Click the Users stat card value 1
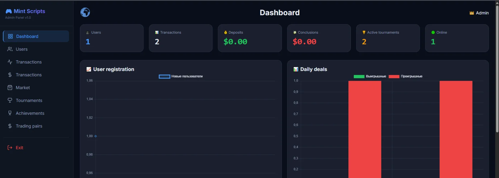The height and width of the screenshot is (178, 499). coord(88,42)
